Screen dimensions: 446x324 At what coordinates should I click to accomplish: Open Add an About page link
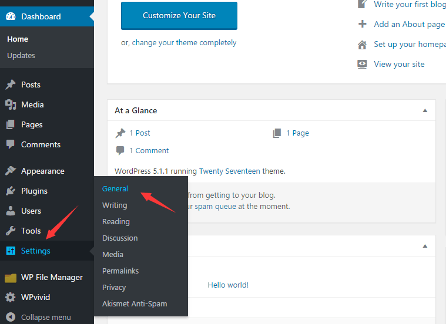410,25
